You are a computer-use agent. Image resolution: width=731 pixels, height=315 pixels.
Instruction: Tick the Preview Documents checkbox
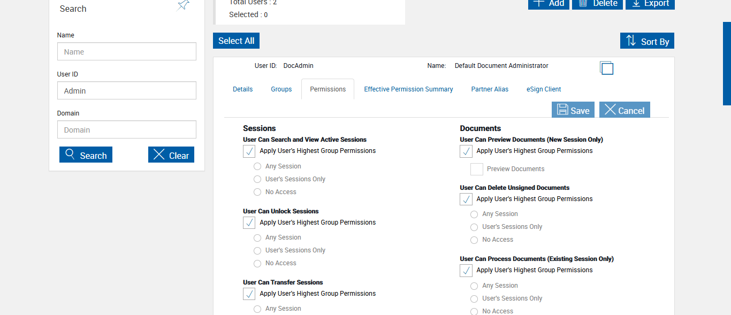[x=477, y=169]
